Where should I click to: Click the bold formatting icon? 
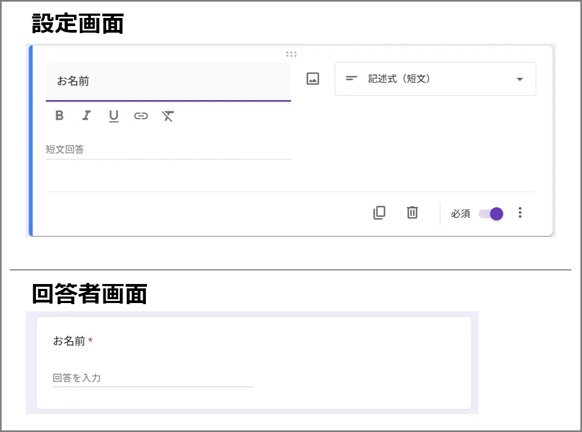coord(59,116)
